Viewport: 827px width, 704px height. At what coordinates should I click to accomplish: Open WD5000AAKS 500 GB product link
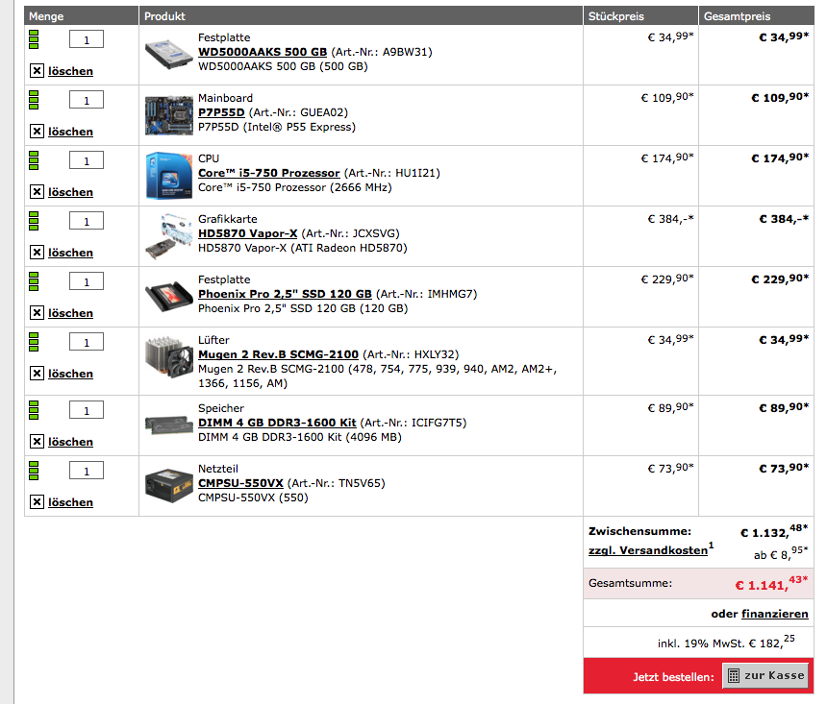click(x=263, y=52)
